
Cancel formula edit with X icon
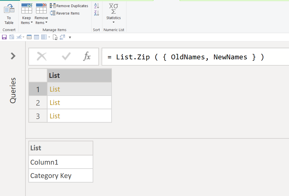pos(42,57)
